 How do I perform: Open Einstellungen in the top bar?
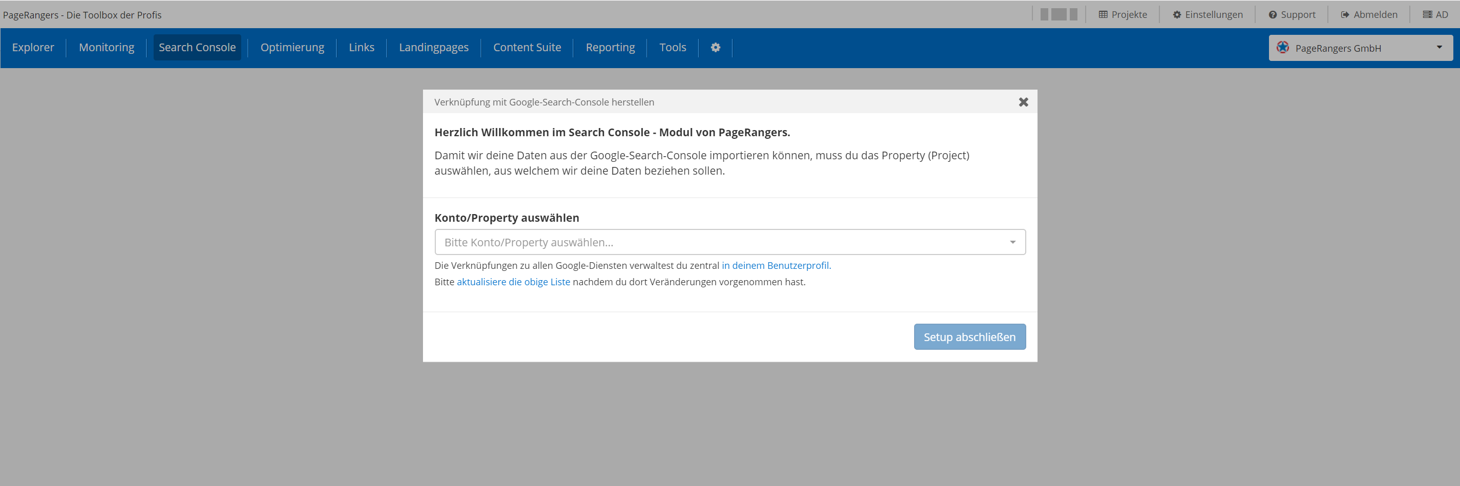1207,15
